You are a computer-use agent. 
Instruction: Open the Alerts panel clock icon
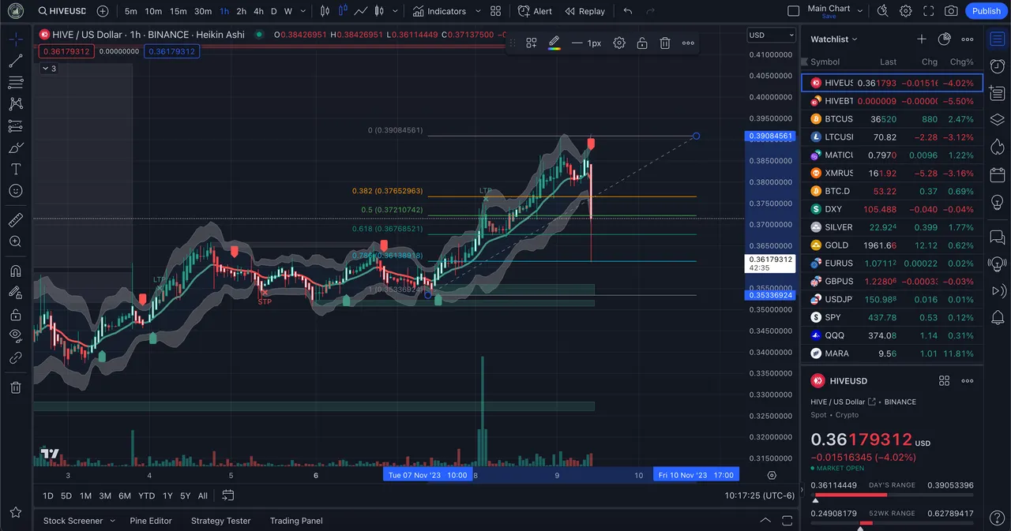997,65
